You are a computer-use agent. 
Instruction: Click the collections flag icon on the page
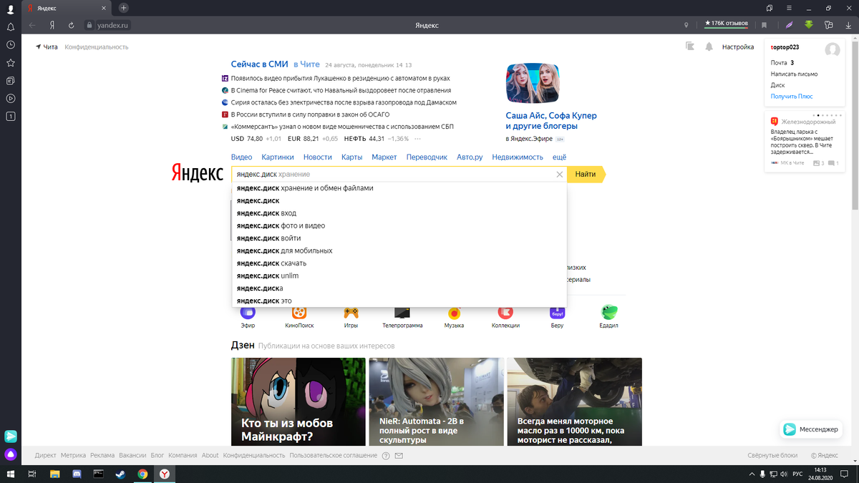pos(690,47)
